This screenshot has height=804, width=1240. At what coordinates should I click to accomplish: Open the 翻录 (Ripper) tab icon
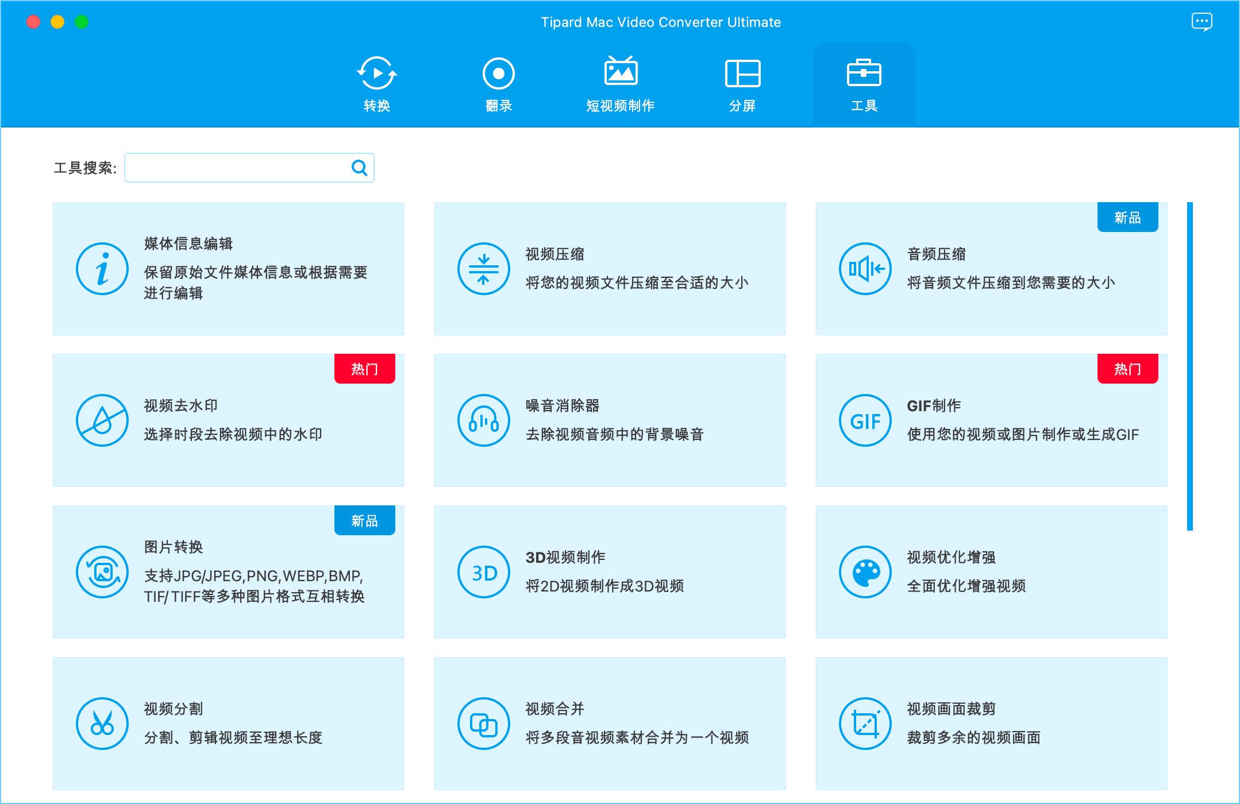click(x=498, y=73)
